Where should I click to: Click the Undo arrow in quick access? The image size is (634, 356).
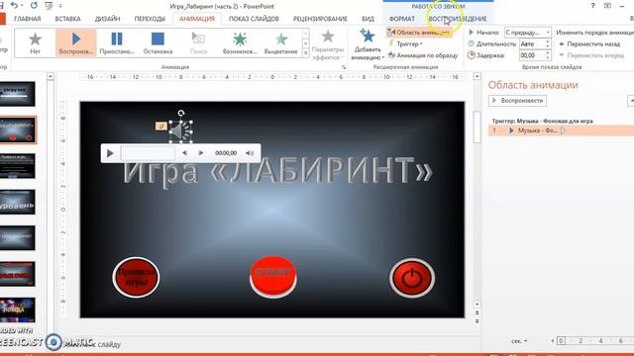point(14,6)
